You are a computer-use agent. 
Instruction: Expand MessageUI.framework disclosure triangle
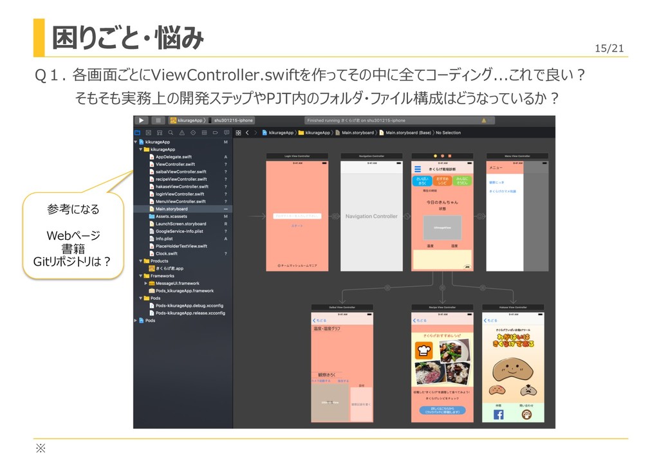[x=146, y=284]
